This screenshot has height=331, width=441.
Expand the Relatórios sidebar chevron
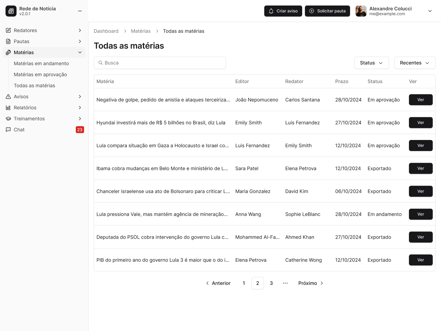[x=80, y=108]
